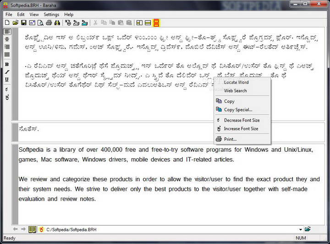Click the back arrow in bottom bar

pos(15,229)
